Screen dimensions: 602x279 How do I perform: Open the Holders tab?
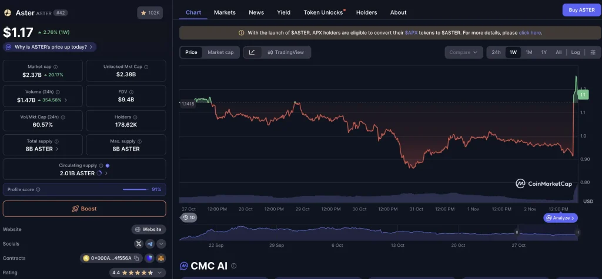tap(366, 12)
